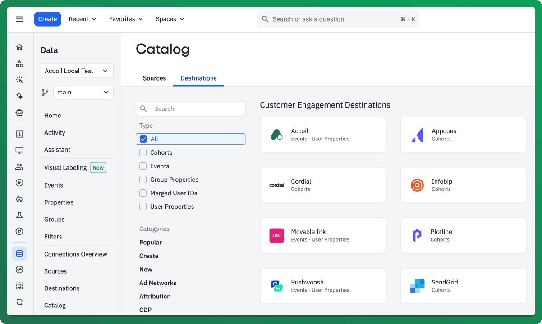Click the Cordial logo icon

pos(276,185)
